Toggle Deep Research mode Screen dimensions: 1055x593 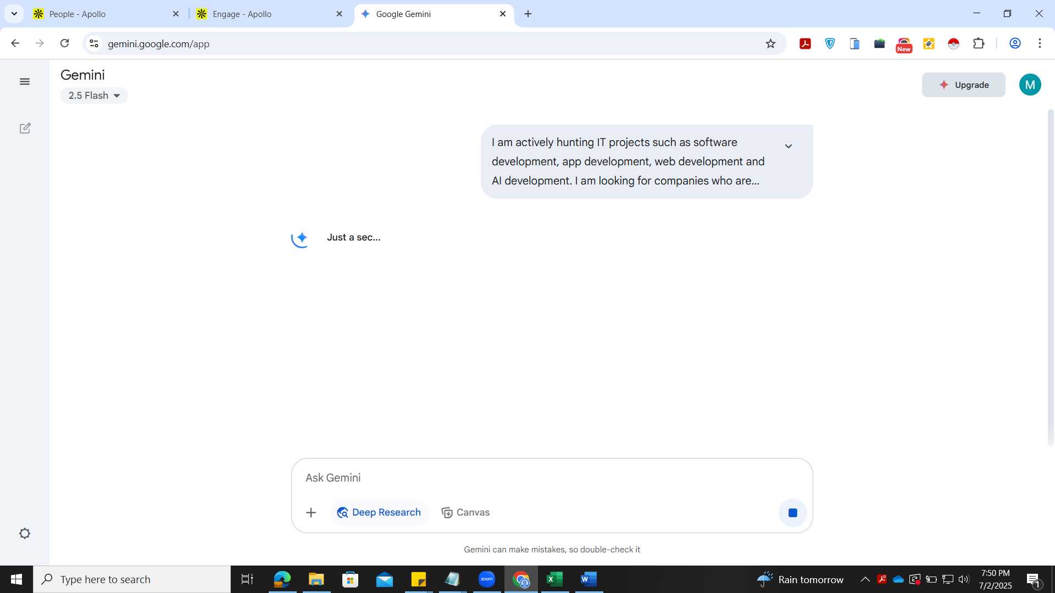[x=379, y=512]
